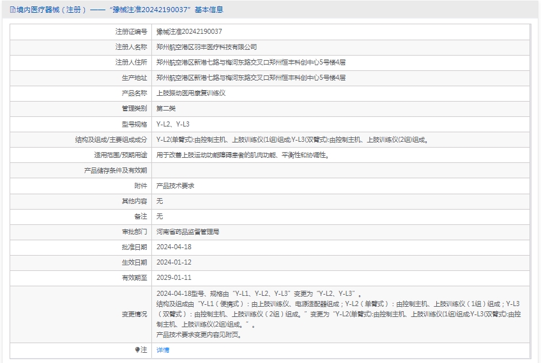Click product name 上肢振动医用康复训练仪
This screenshot has width=541, height=363.
[x=191, y=93]
